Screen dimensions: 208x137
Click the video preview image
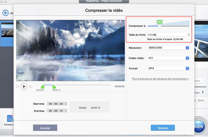(70, 50)
